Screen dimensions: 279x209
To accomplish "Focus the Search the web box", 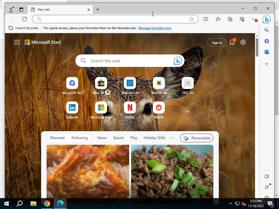I will click(x=130, y=61).
